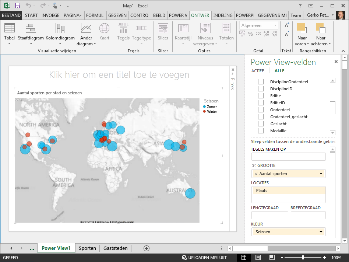Check the Medaille field
The height and width of the screenshot is (262, 349).
pos(261,130)
